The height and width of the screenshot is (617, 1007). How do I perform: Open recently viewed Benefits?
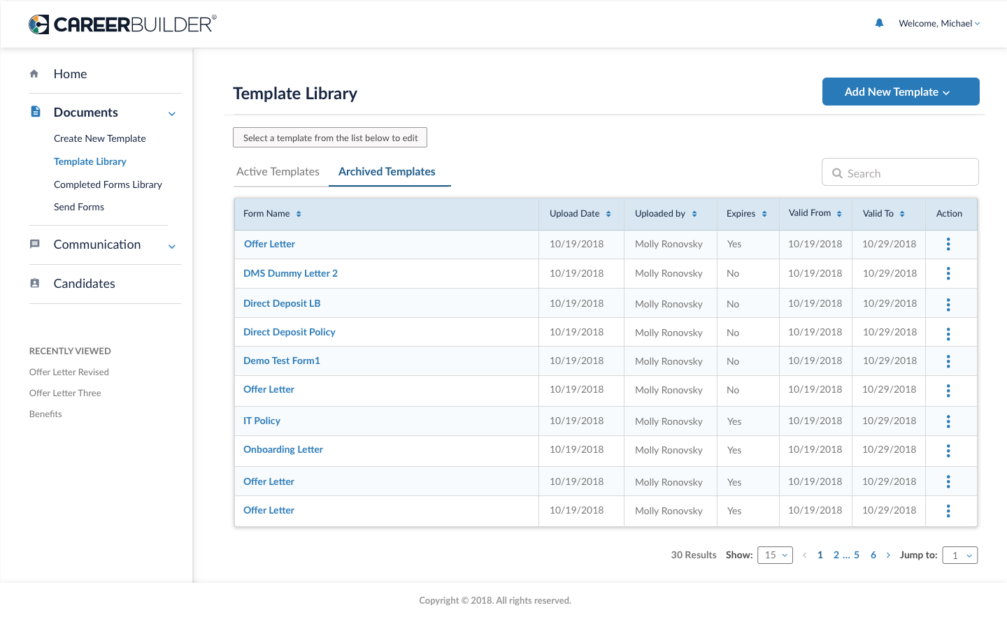[x=45, y=414]
